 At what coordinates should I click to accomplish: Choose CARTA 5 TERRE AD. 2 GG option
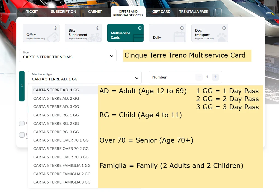coord(56,98)
